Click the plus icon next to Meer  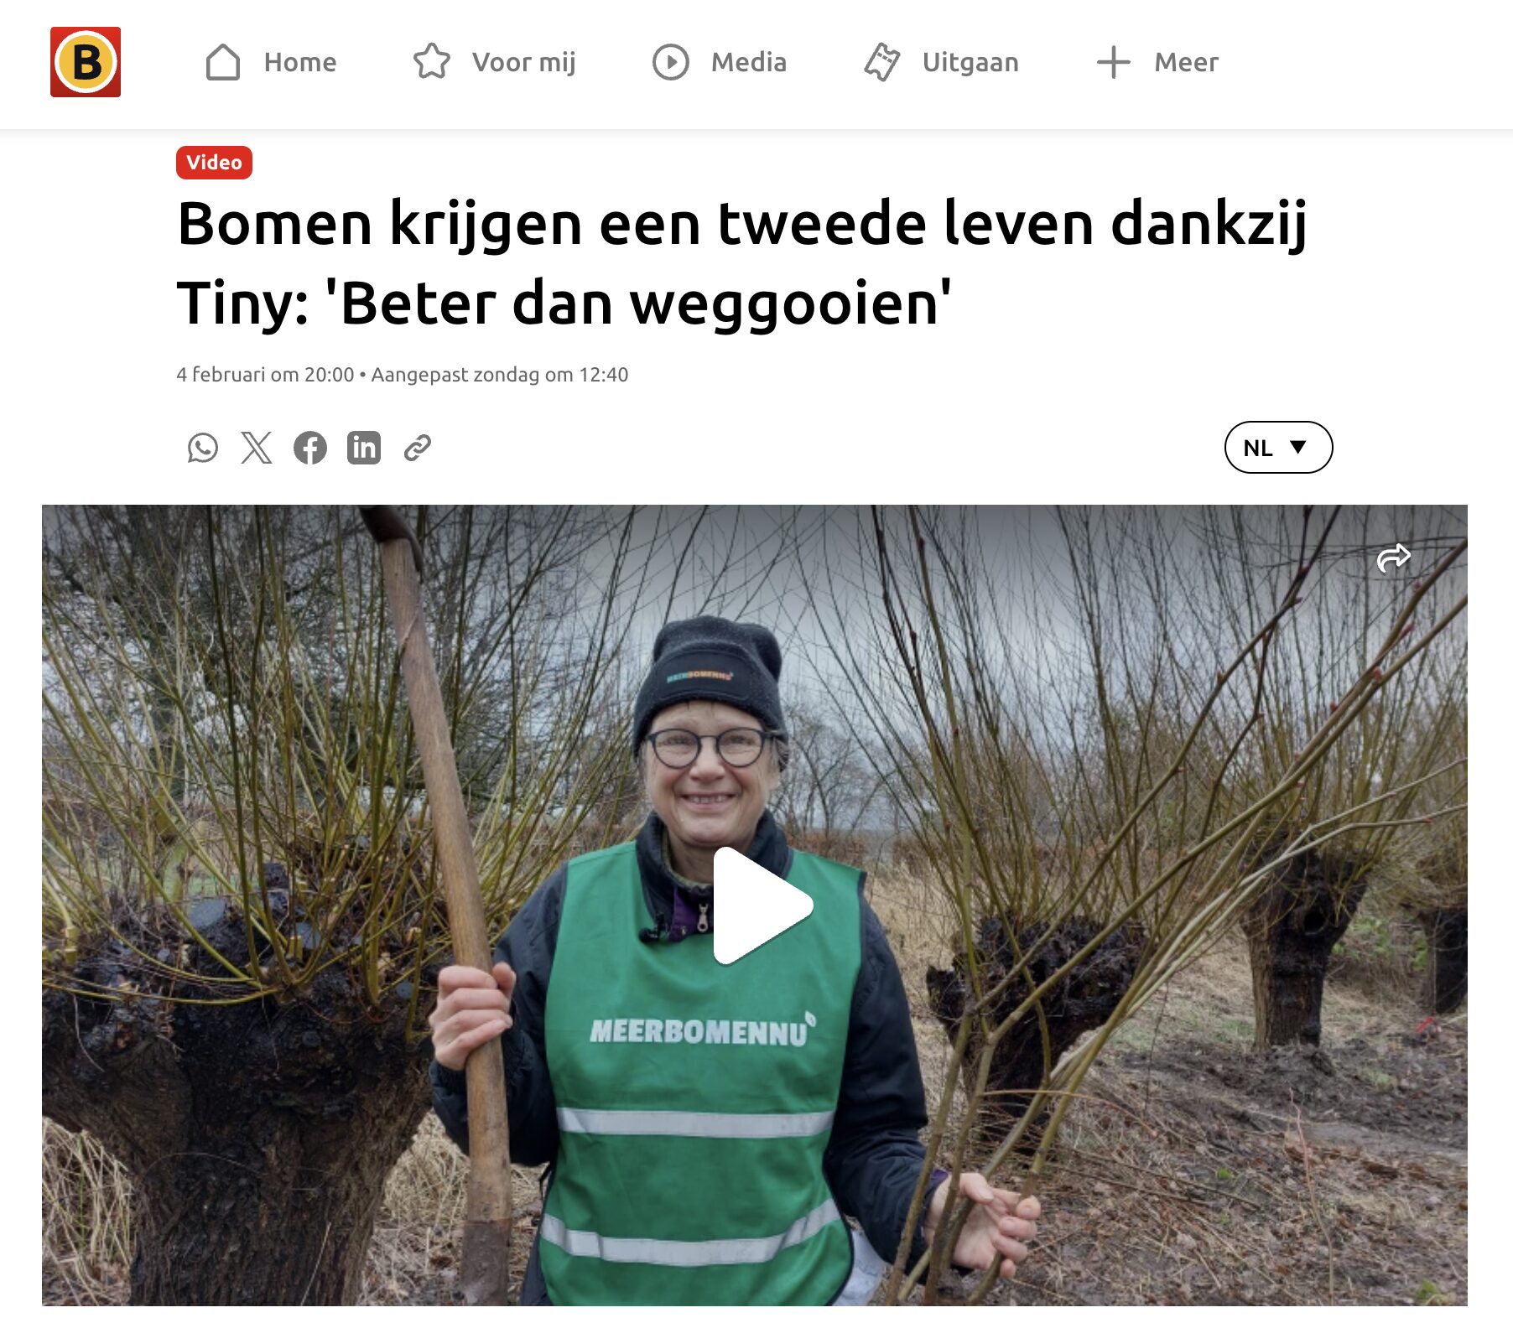[1114, 62]
